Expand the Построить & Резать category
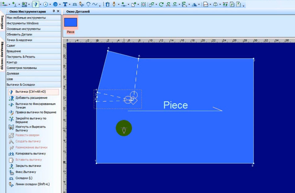 (x=33, y=57)
